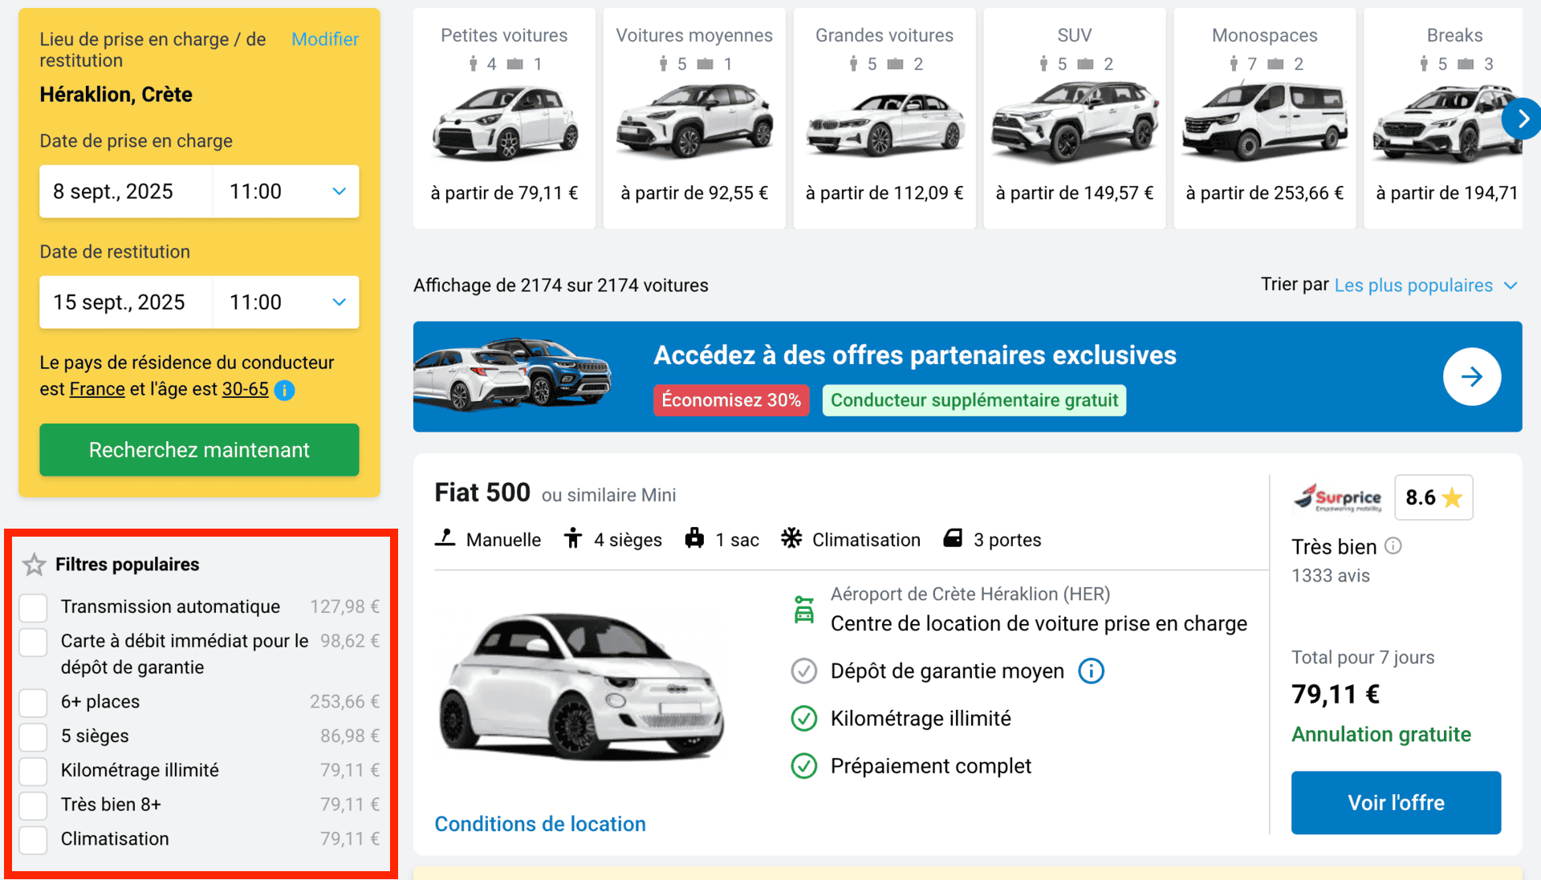This screenshot has width=1541, height=880.
Task: Click the Annulation gratuite text
Action: point(1380,734)
